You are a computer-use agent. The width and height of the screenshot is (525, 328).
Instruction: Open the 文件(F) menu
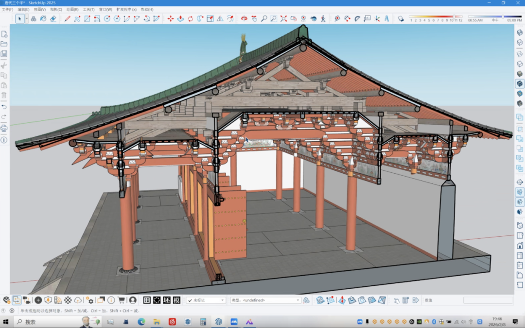pos(7,9)
